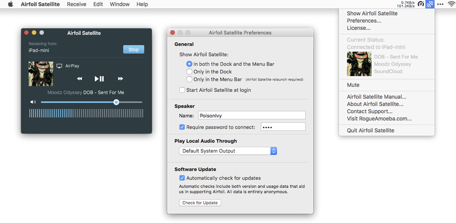This screenshot has width=456, height=223.
Task: Click the Wi-Fi icon in menu bar
Action: point(451,4)
